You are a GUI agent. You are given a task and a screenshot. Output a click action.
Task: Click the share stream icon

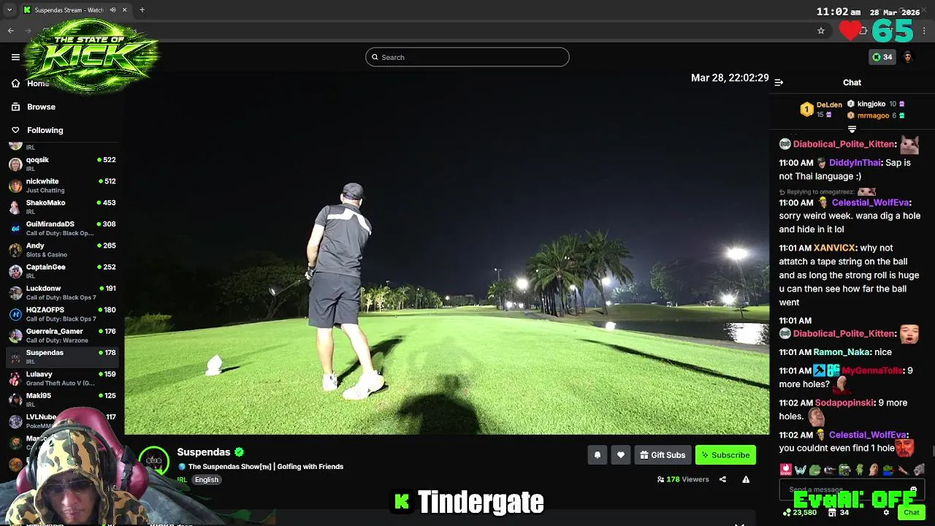click(x=722, y=479)
